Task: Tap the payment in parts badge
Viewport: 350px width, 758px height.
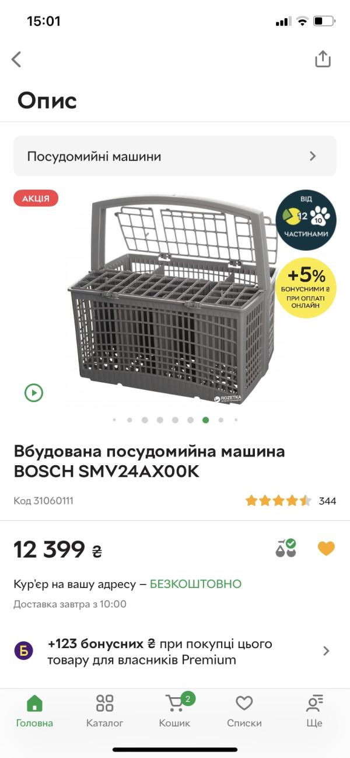Action: (306, 220)
